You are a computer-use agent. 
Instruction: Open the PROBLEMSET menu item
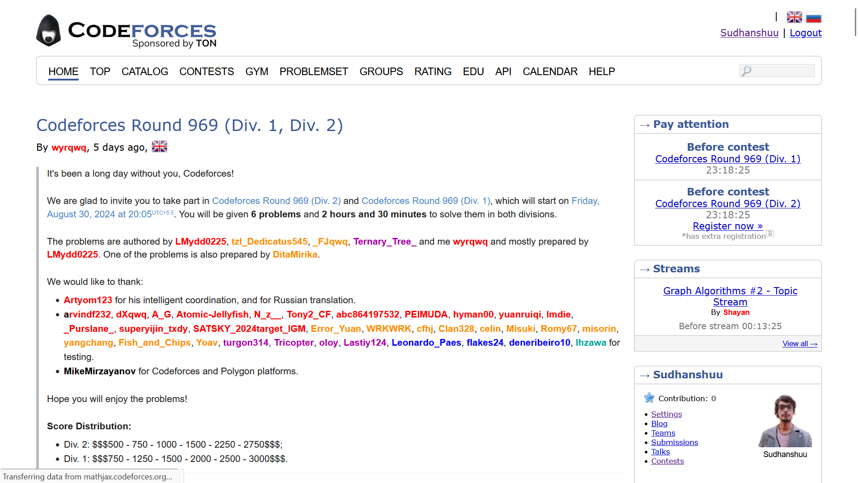314,72
